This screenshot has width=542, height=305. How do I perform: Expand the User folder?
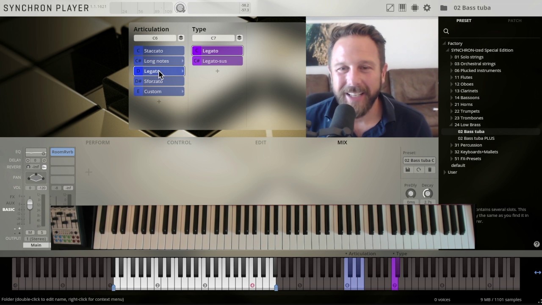click(x=444, y=172)
